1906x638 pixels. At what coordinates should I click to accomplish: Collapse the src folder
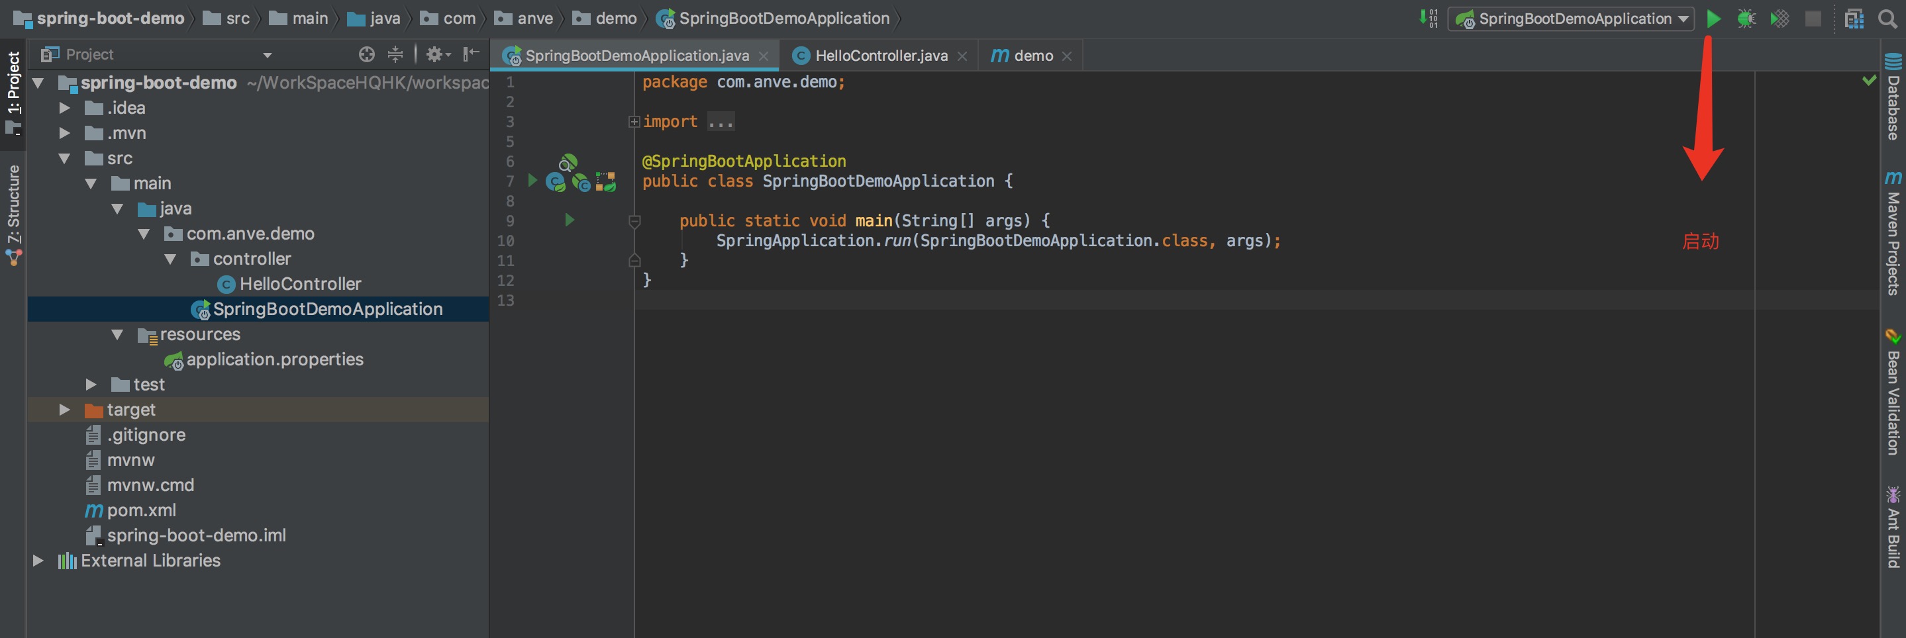click(x=64, y=158)
